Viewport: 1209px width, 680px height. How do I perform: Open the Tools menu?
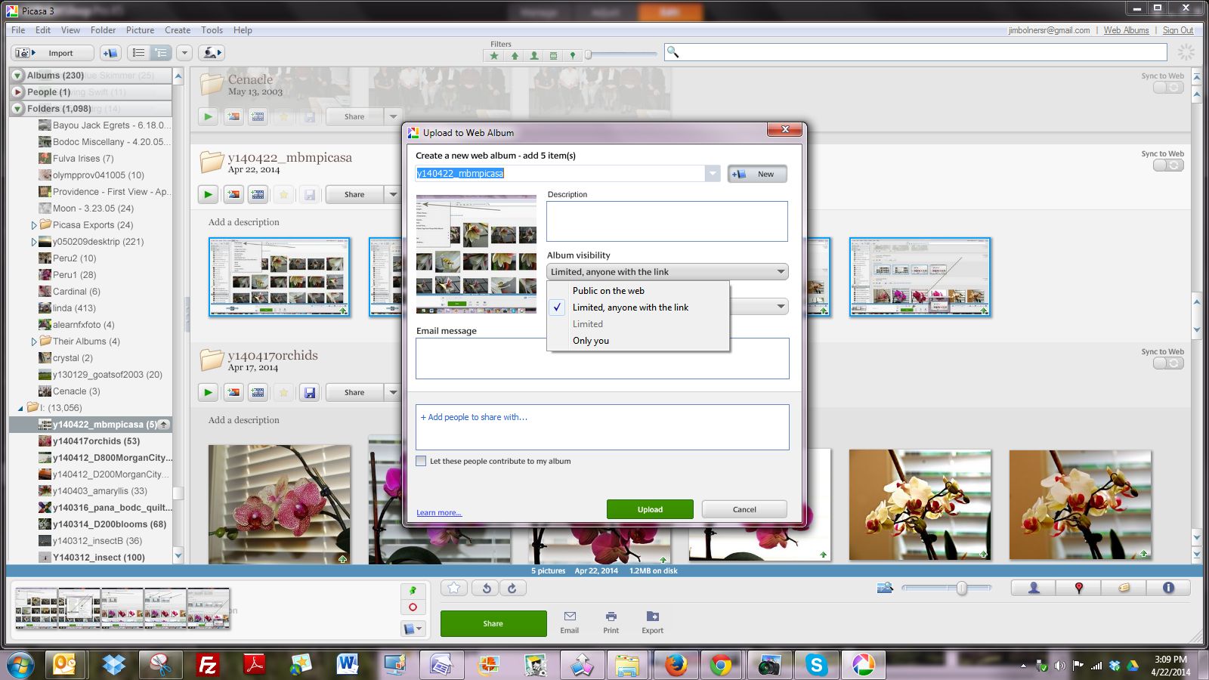coord(212,30)
